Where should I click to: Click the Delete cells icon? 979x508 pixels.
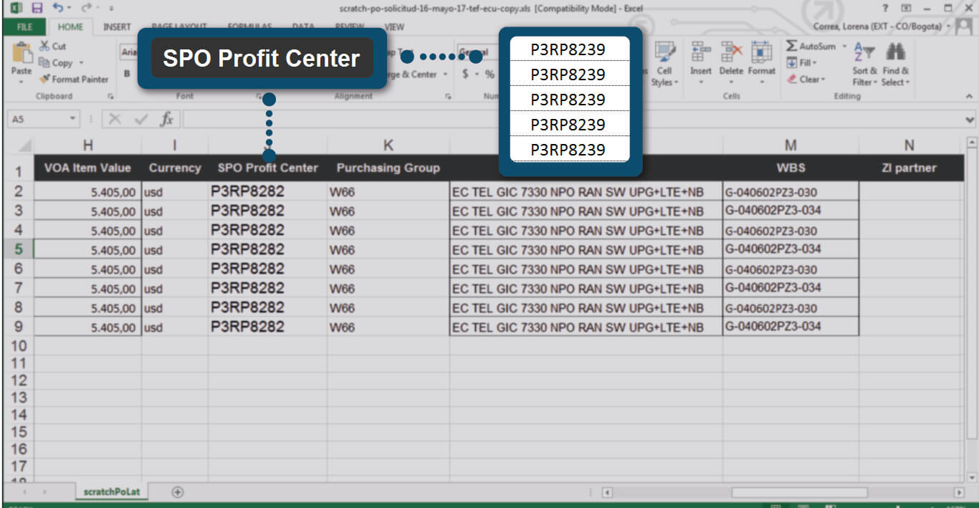tap(731, 54)
